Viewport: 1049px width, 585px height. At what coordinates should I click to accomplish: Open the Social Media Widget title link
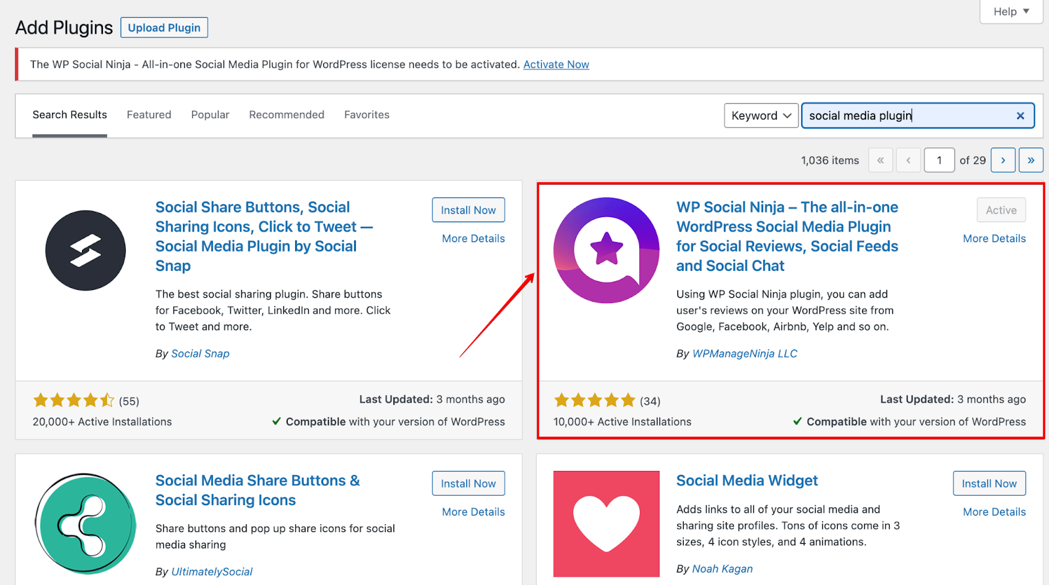(747, 481)
